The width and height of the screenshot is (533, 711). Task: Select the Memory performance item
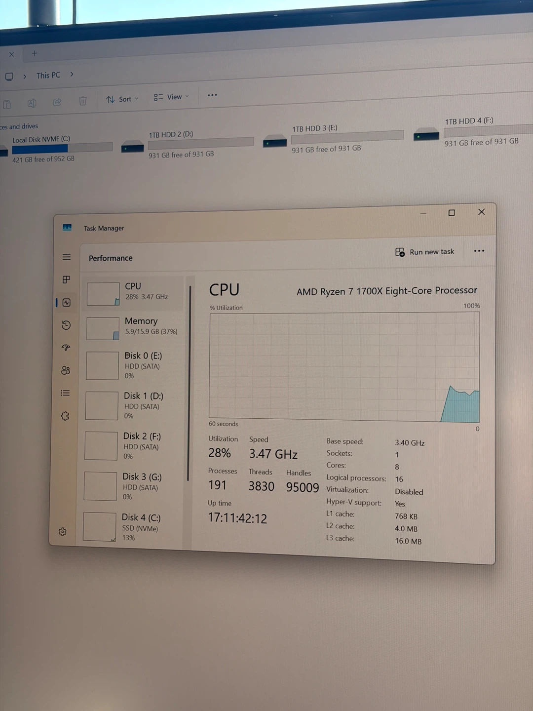pos(134,328)
